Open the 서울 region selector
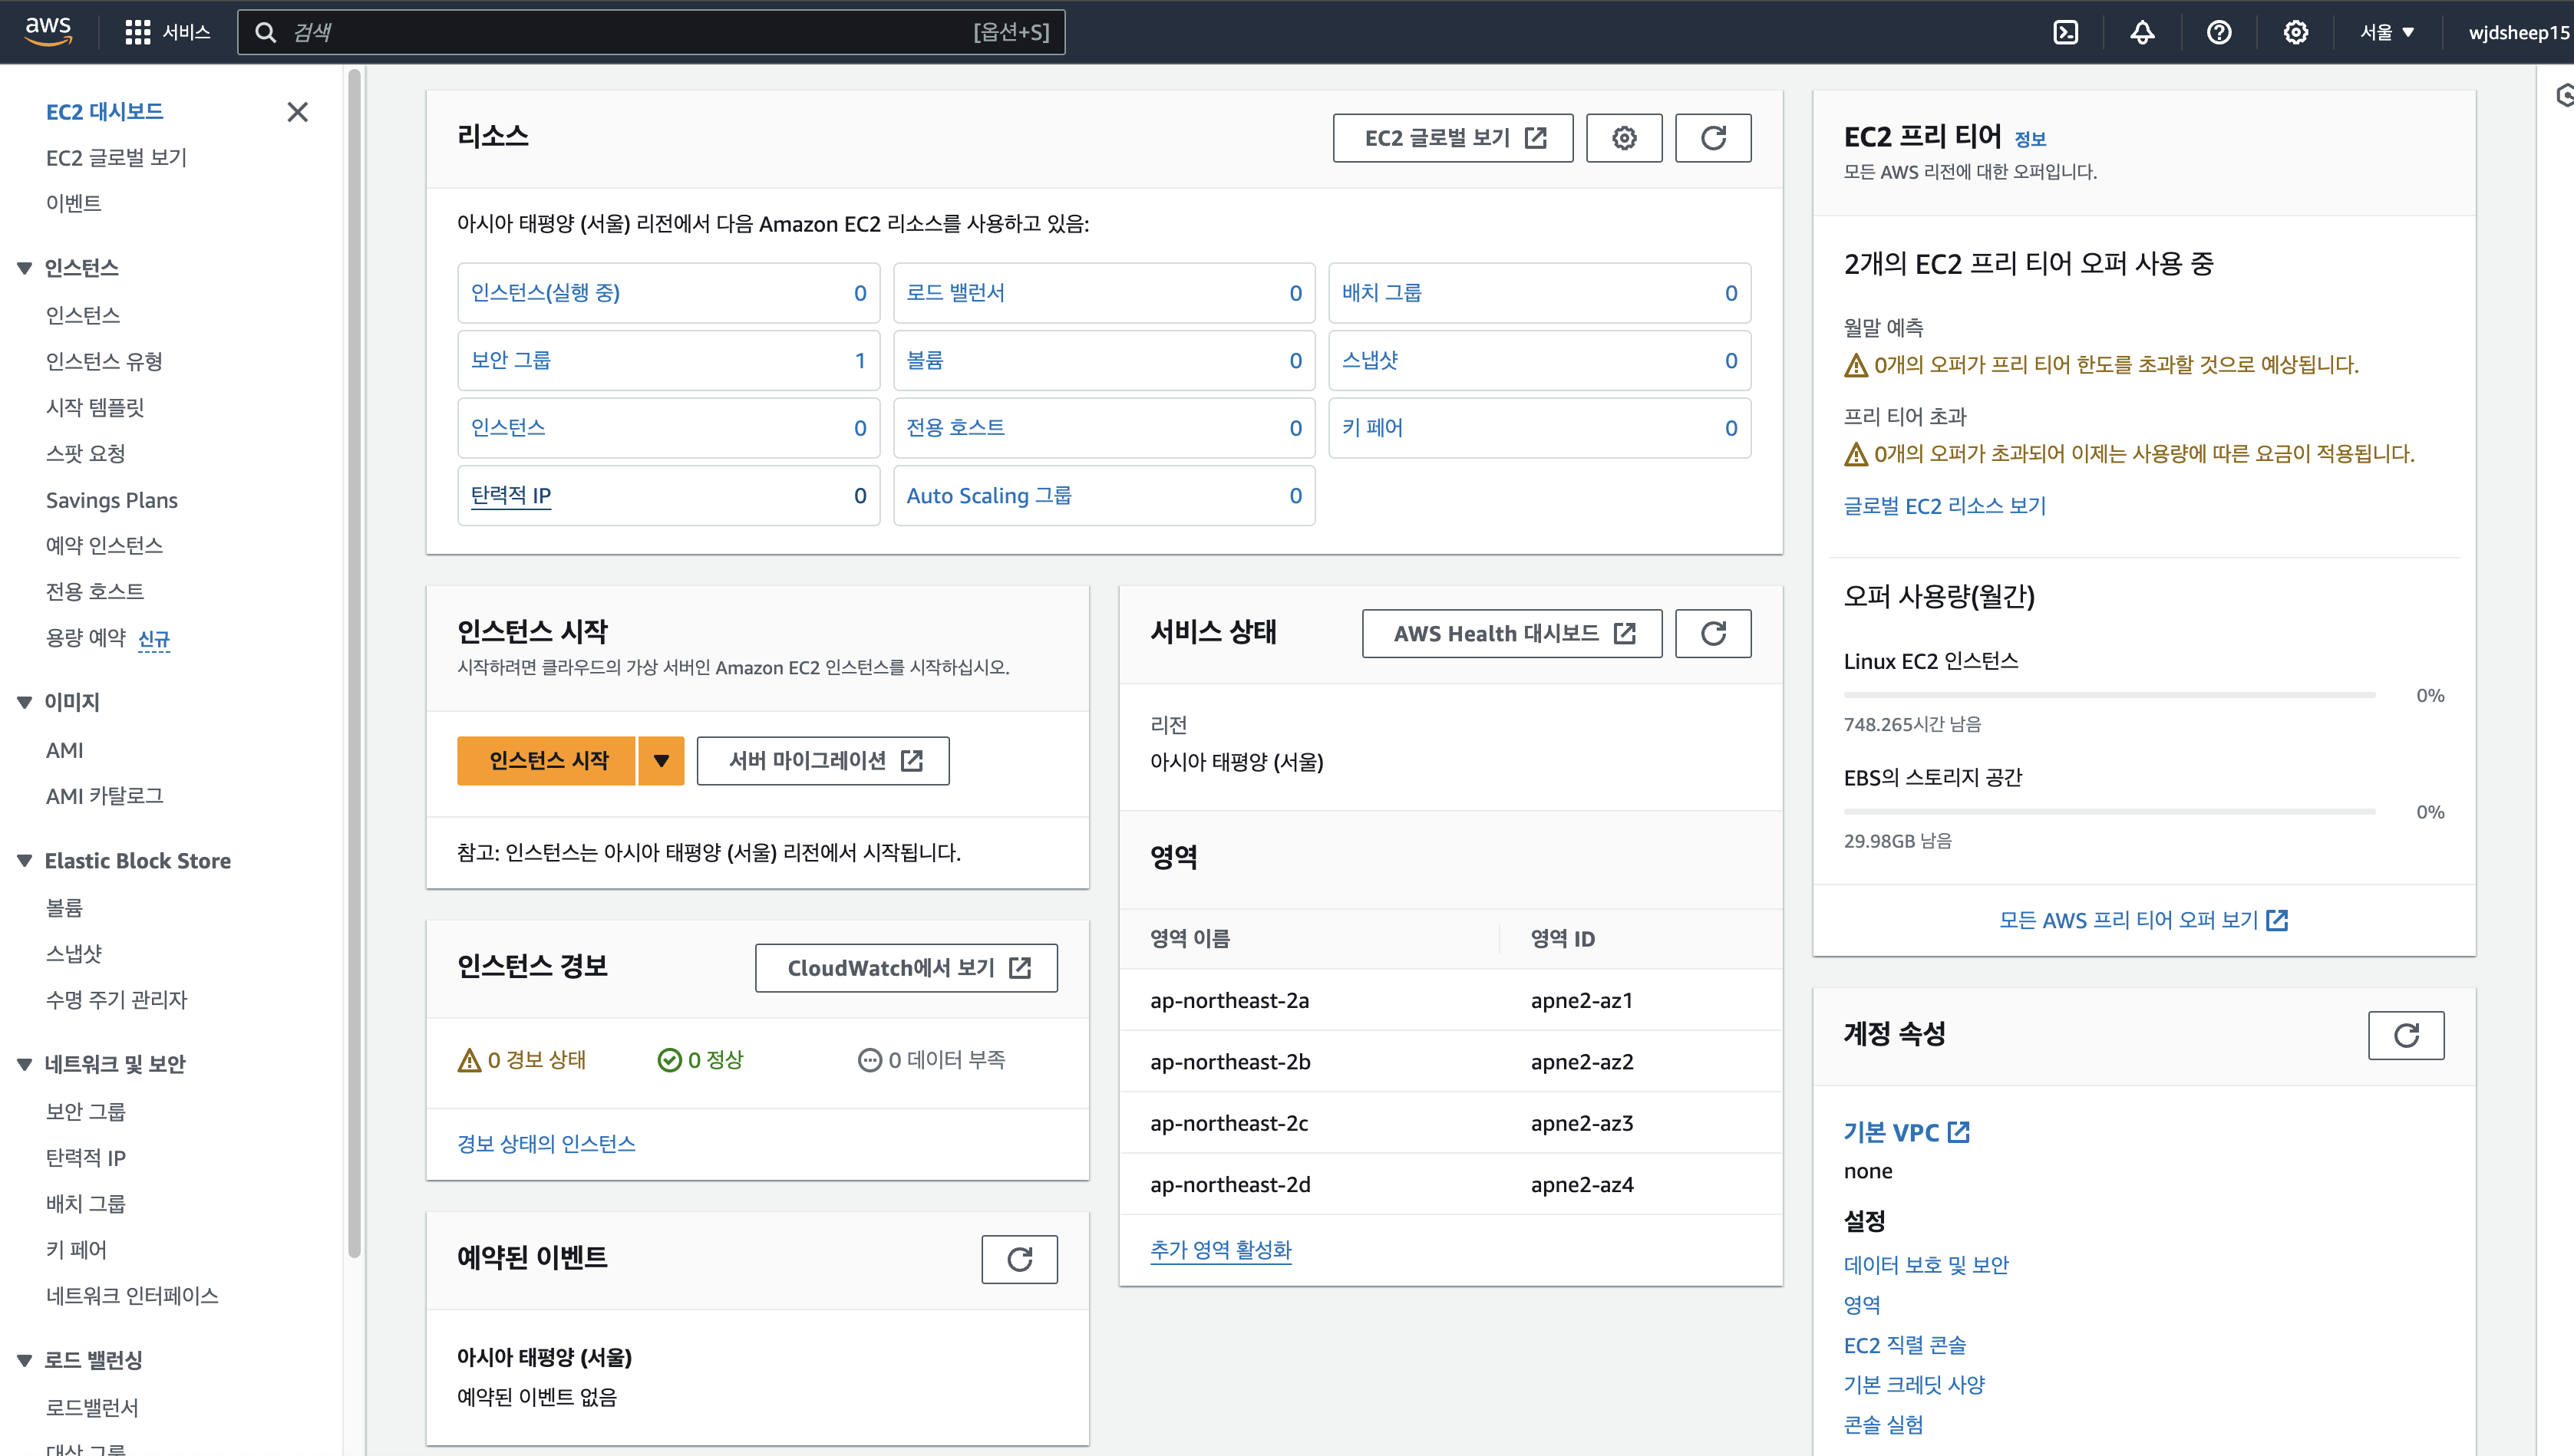 2387,32
